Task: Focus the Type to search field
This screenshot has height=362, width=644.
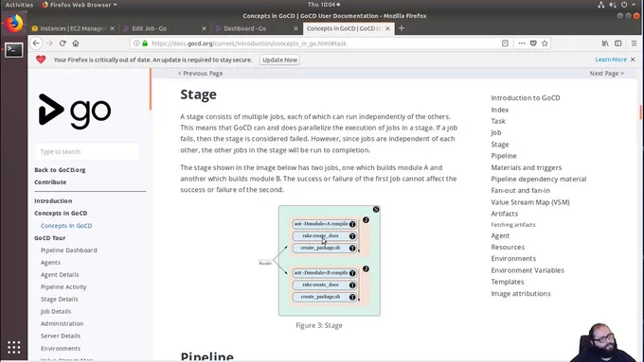Action: 87,151
